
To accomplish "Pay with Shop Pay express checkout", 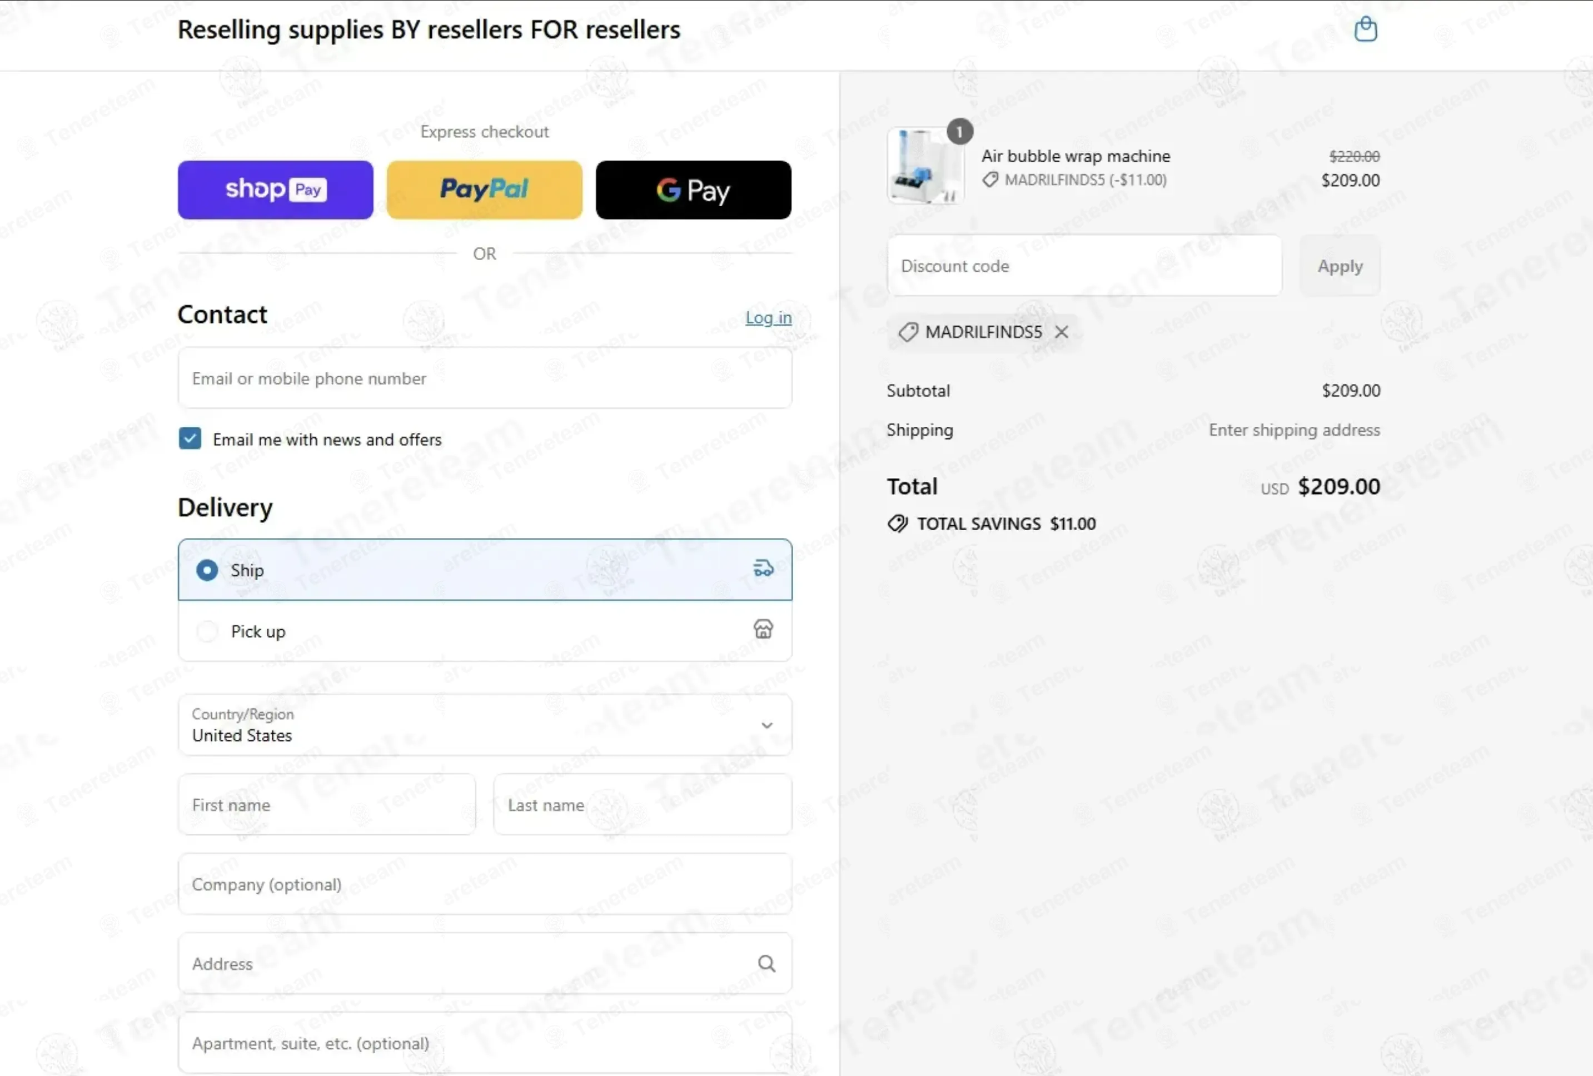I will click(276, 190).
